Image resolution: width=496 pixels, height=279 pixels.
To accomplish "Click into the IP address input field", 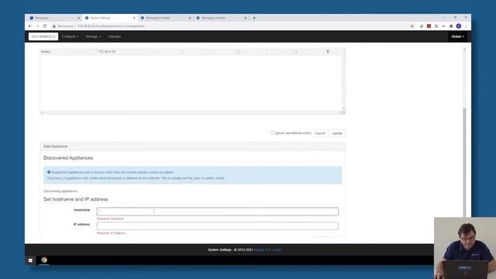I will click(x=218, y=226).
